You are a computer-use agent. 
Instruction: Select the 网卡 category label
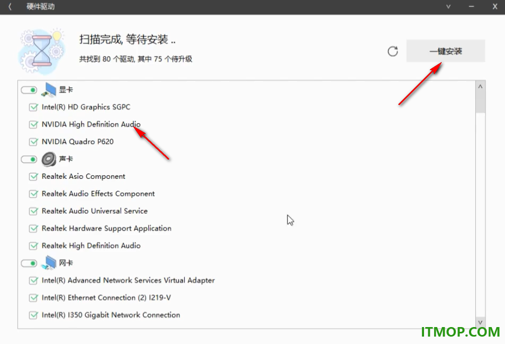[x=66, y=263]
